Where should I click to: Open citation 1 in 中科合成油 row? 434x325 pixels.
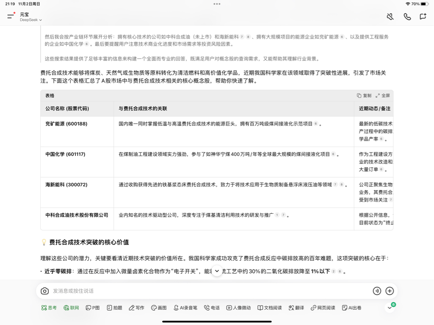click(x=277, y=215)
